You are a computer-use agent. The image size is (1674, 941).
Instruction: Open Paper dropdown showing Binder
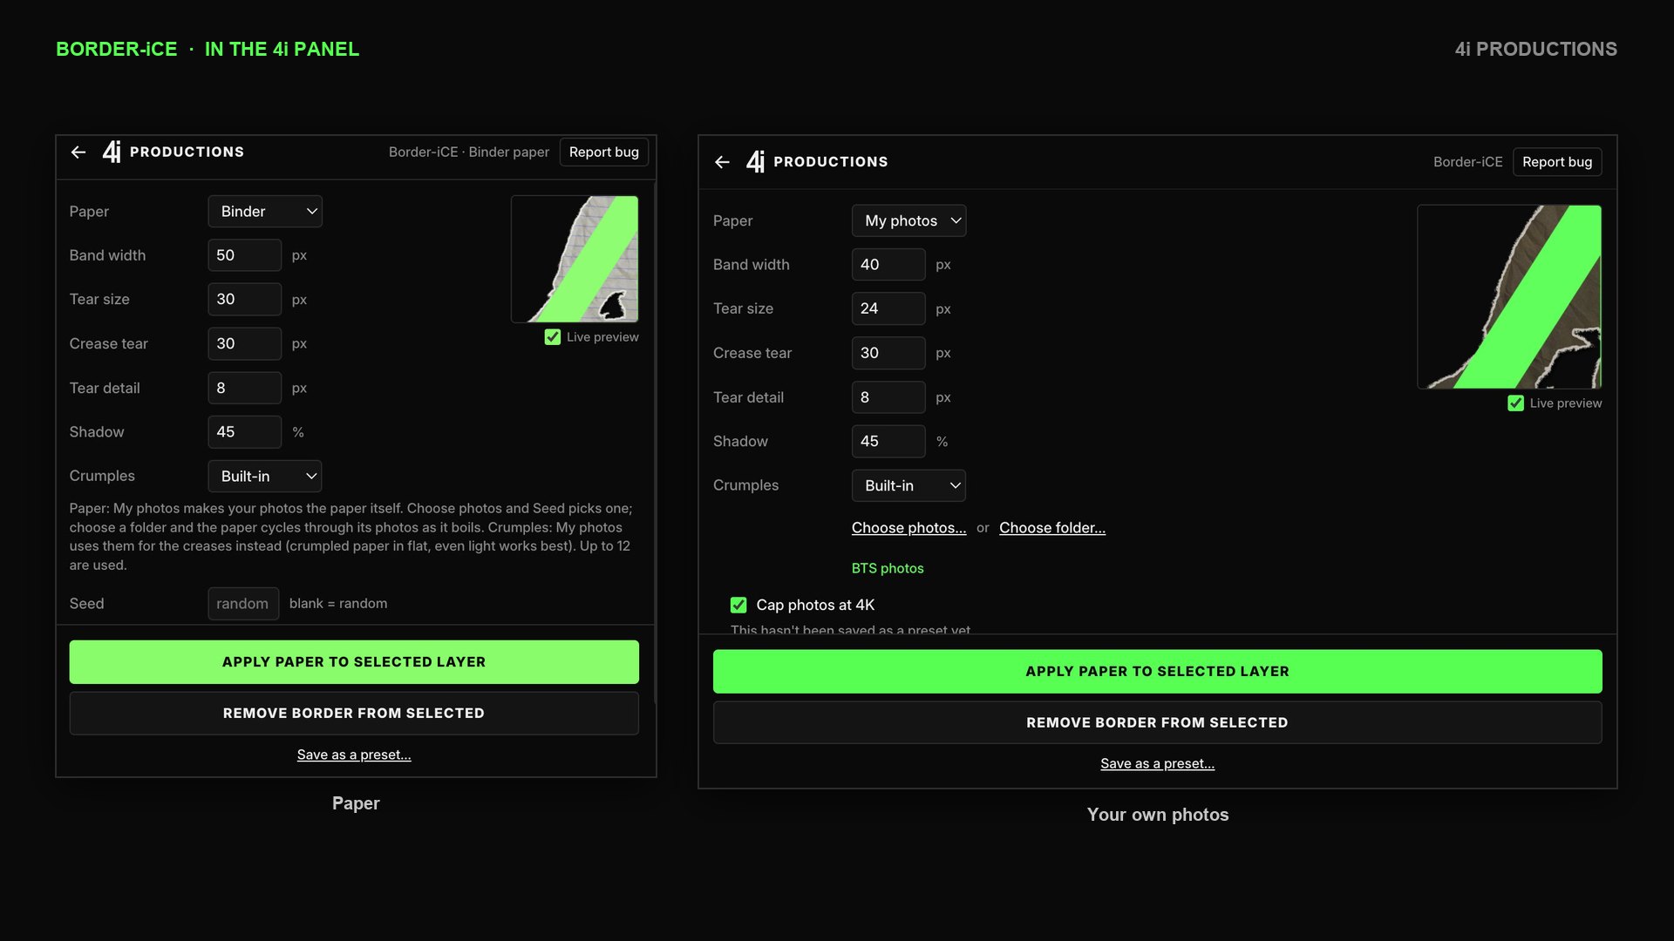(265, 212)
